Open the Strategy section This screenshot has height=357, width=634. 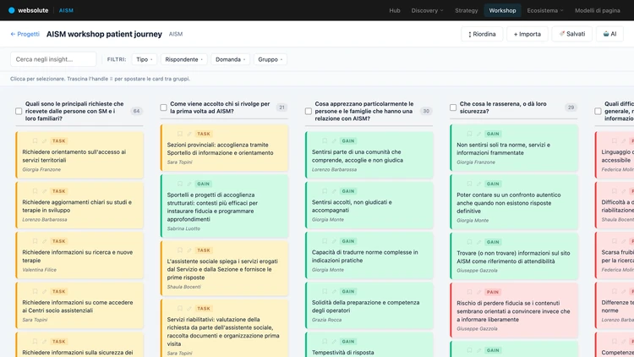(466, 10)
